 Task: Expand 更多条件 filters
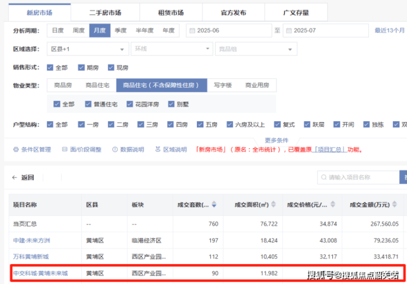point(277,140)
